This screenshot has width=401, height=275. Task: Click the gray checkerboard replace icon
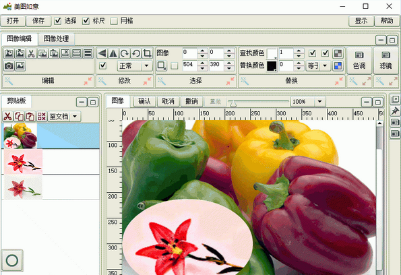[338, 53]
